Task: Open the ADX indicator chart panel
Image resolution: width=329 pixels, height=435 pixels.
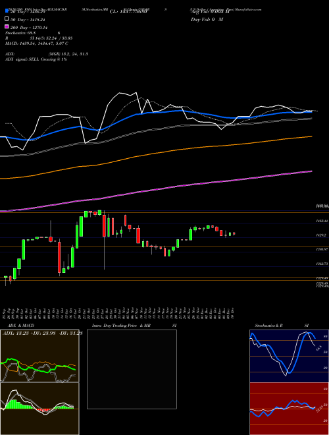Action: coord(39,356)
